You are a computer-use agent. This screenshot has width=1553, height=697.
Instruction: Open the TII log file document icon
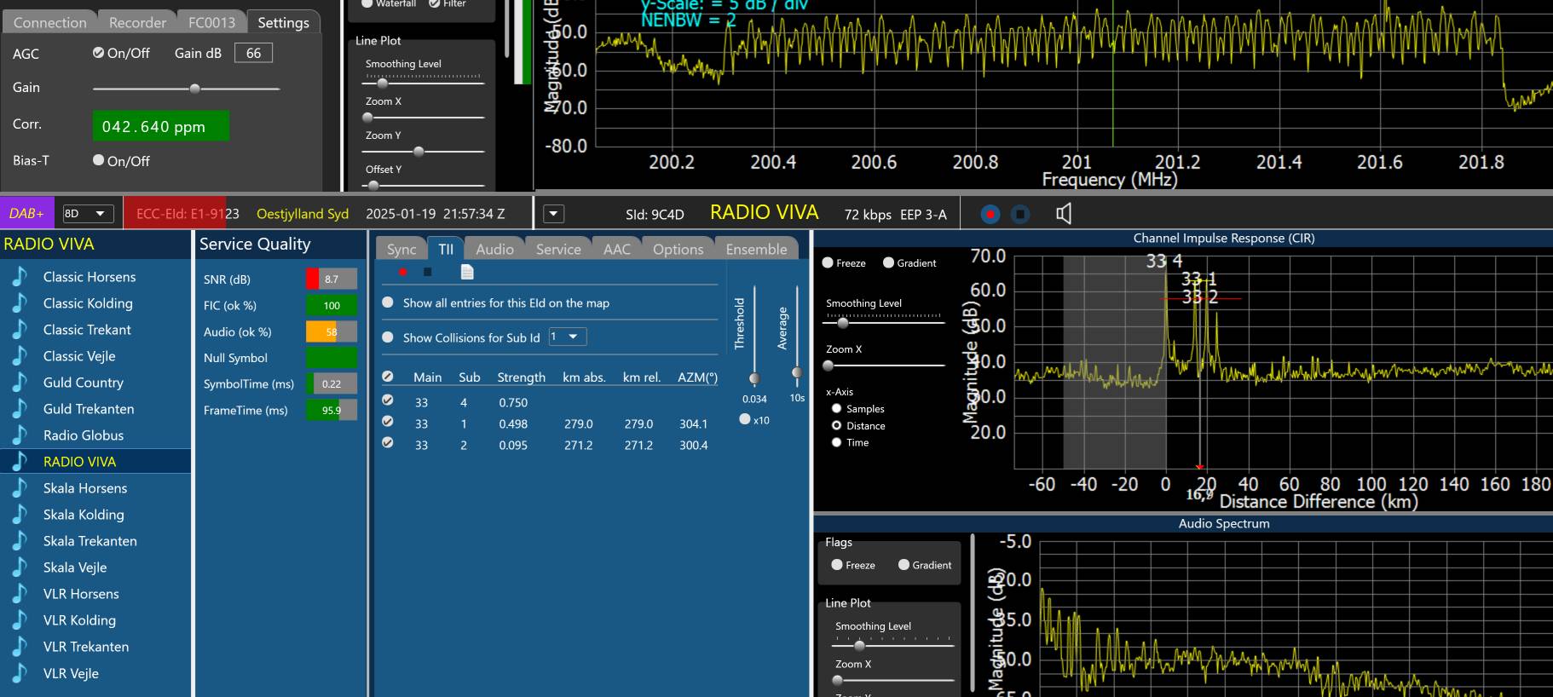[466, 272]
